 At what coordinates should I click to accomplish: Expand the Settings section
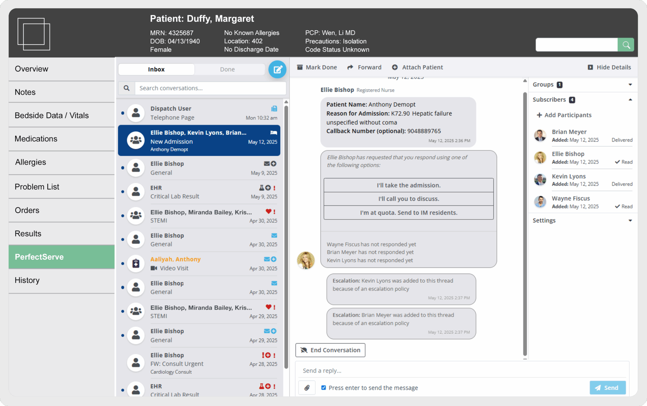pos(630,220)
